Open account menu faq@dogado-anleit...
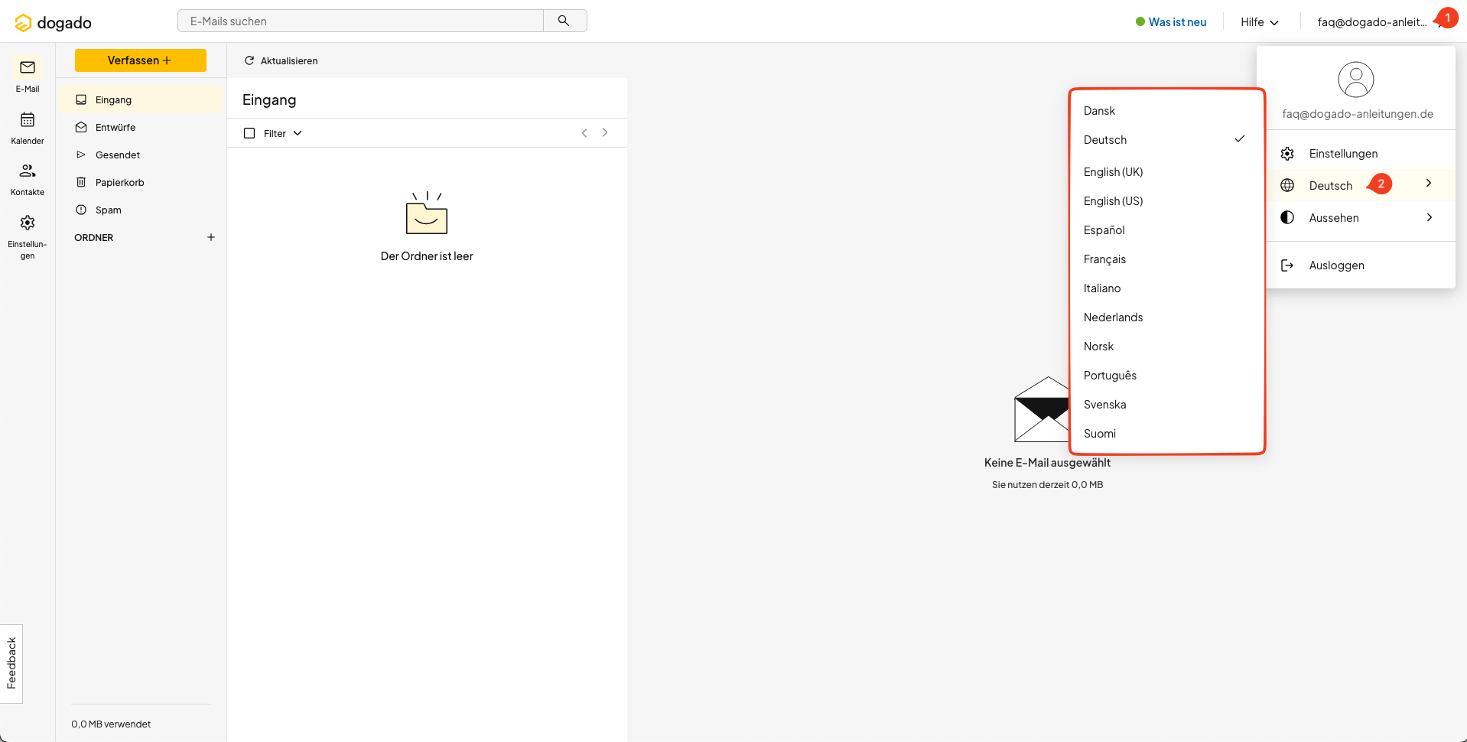Screen dimensions: 1467x742 click(x=1372, y=22)
